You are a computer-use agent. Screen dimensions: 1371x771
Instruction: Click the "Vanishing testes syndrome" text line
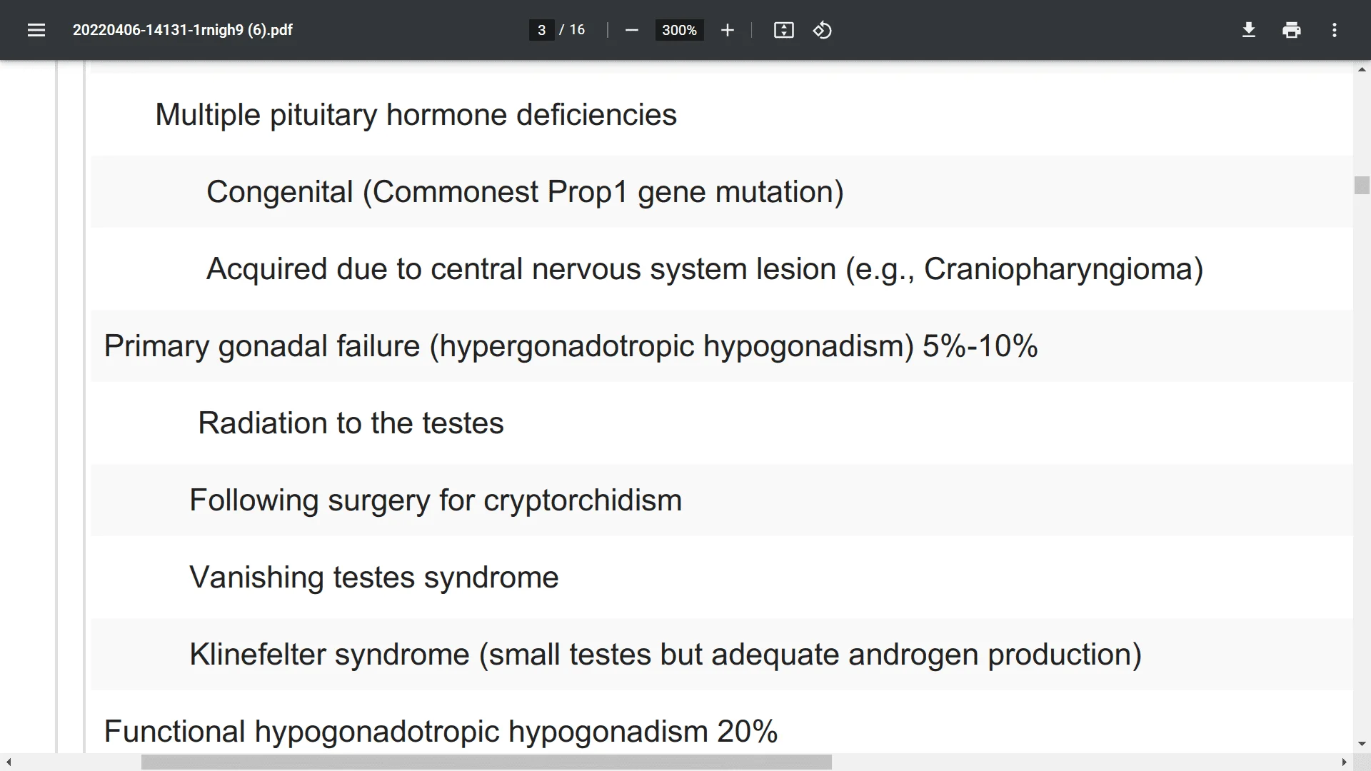point(373,577)
